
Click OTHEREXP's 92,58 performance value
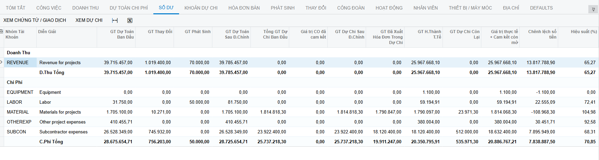[x=578, y=122]
